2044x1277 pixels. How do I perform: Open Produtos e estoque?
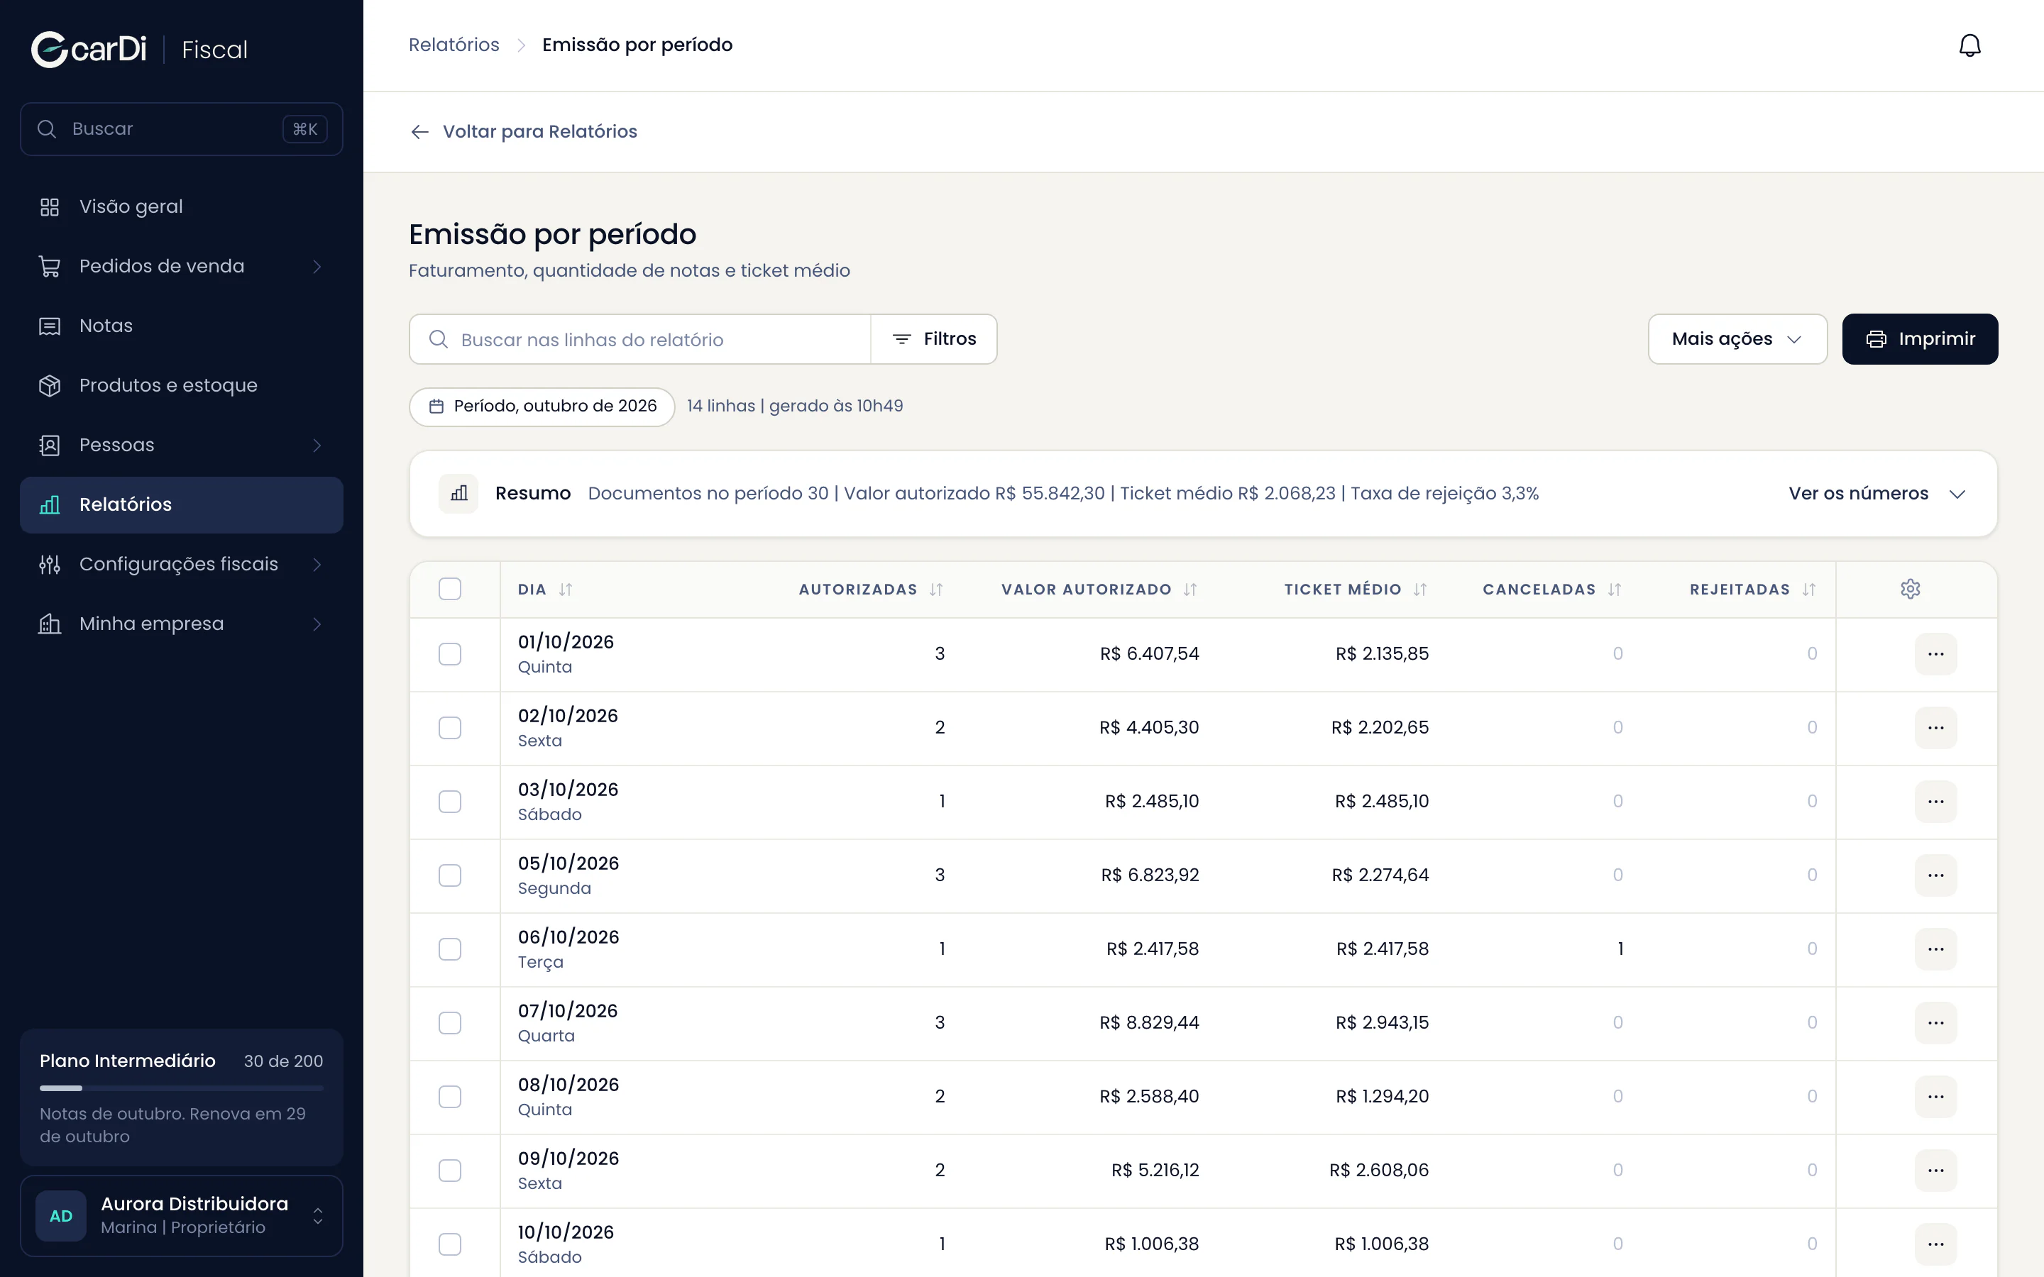tap(182, 385)
